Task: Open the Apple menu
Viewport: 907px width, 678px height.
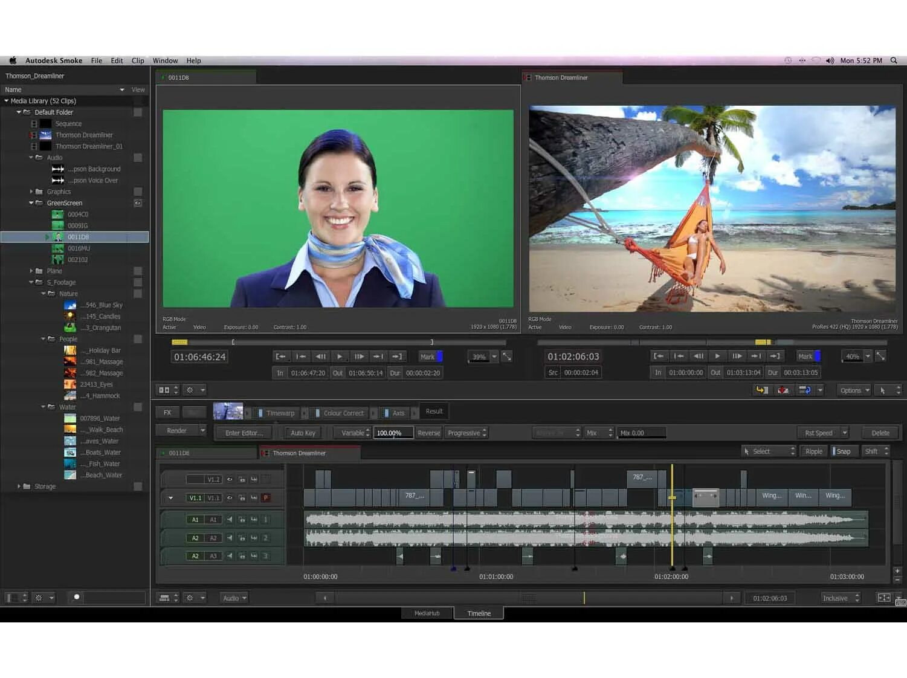Action: point(13,60)
